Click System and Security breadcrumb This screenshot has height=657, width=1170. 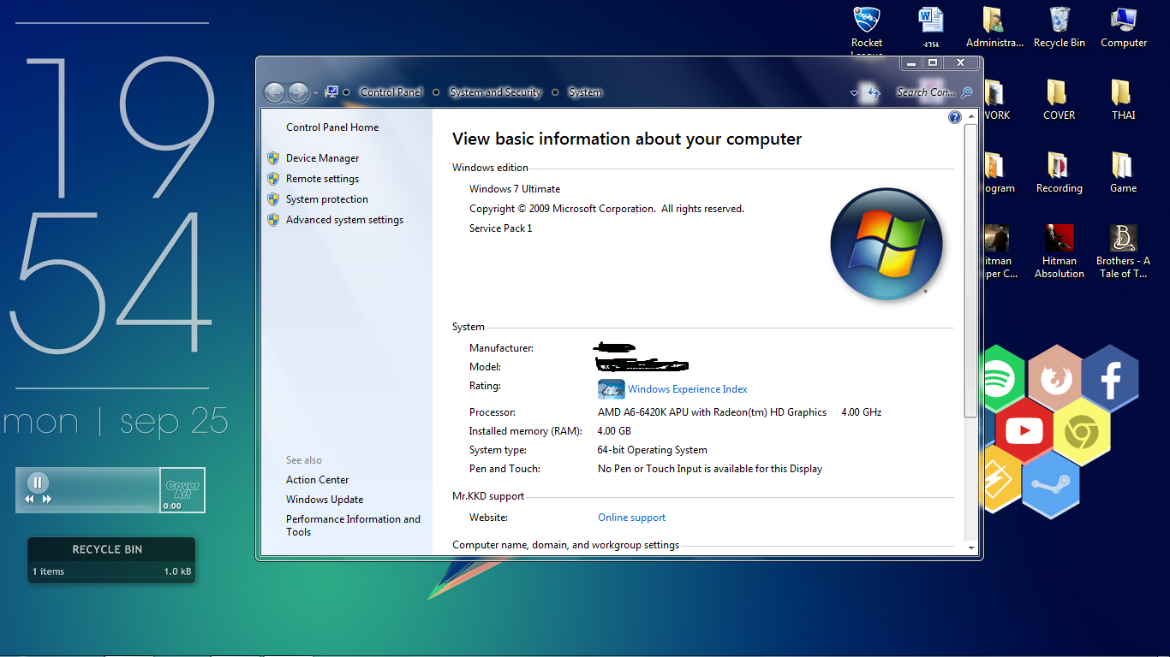click(x=496, y=92)
